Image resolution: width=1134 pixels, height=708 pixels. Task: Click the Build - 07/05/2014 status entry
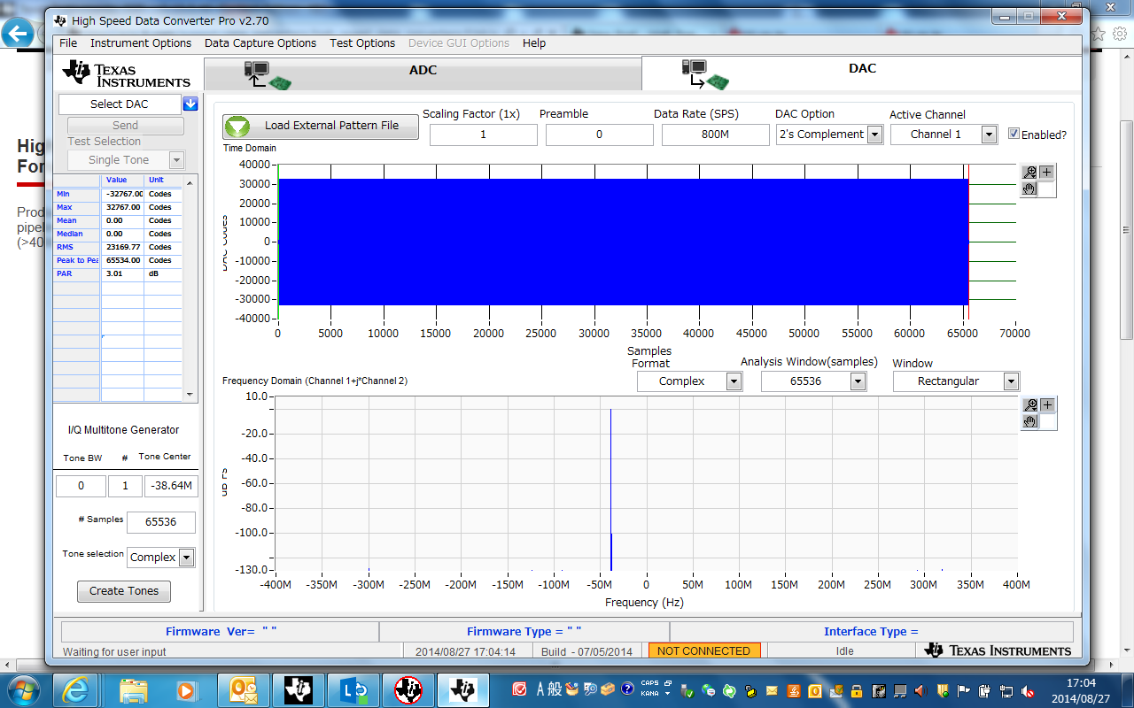point(587,651)
